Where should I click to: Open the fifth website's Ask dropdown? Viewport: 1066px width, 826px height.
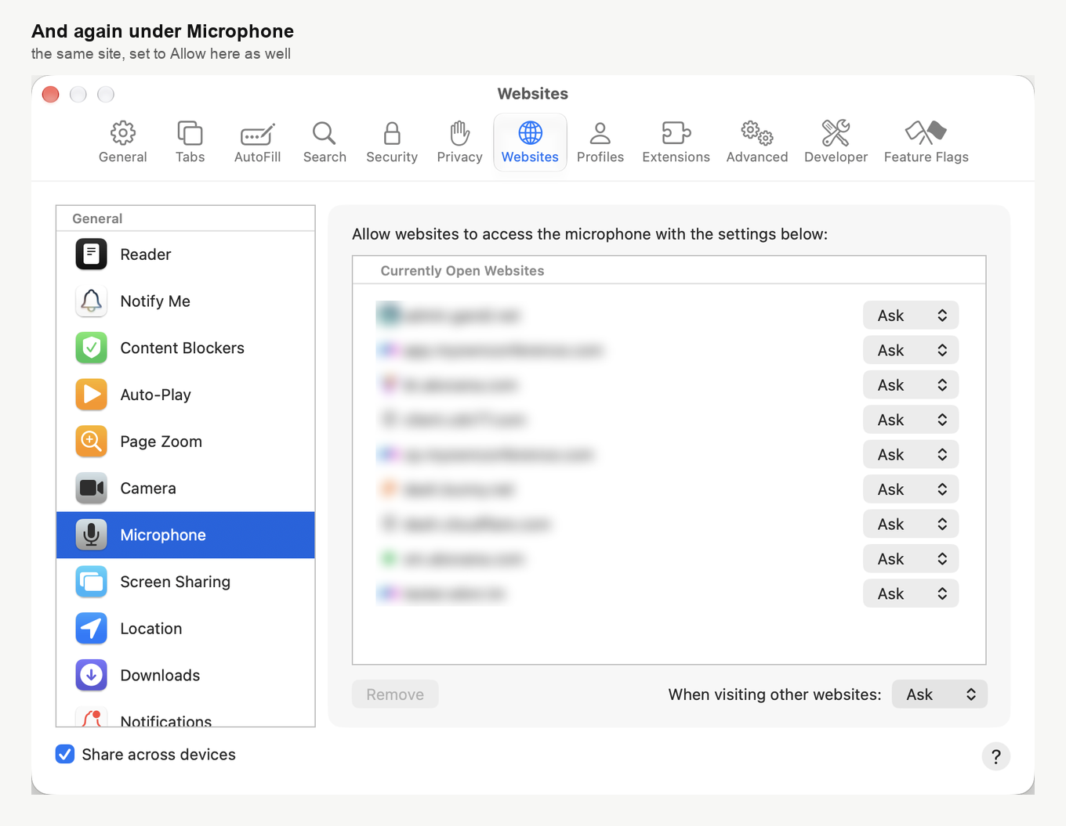point(911,455)
